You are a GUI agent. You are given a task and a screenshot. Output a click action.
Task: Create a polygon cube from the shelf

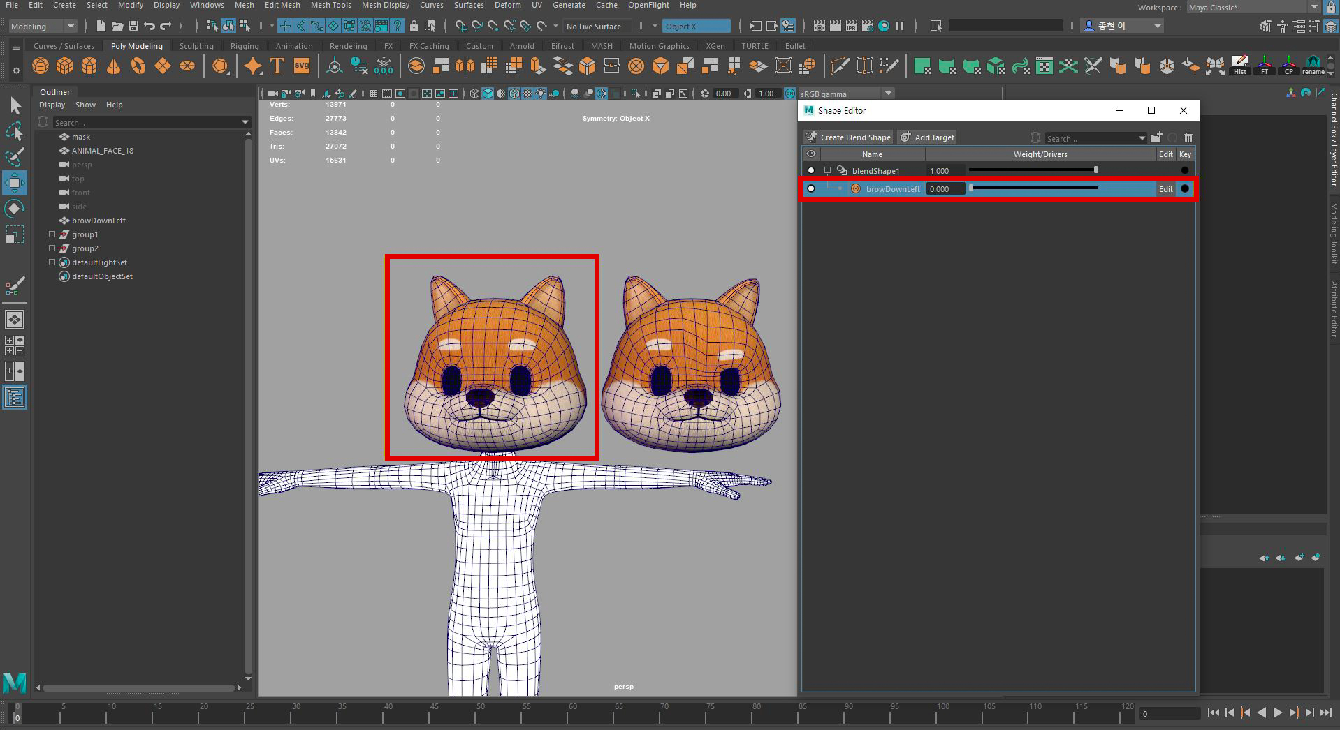[65, 66]
